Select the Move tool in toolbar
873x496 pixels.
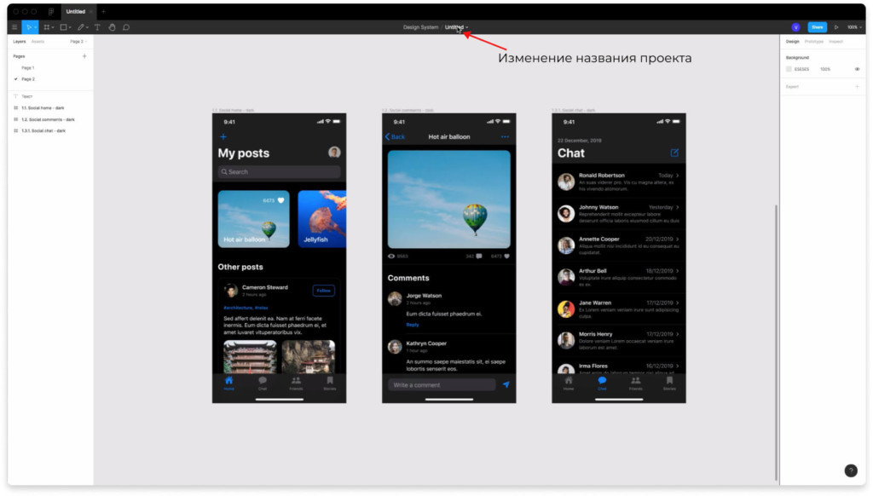point(28,27)
